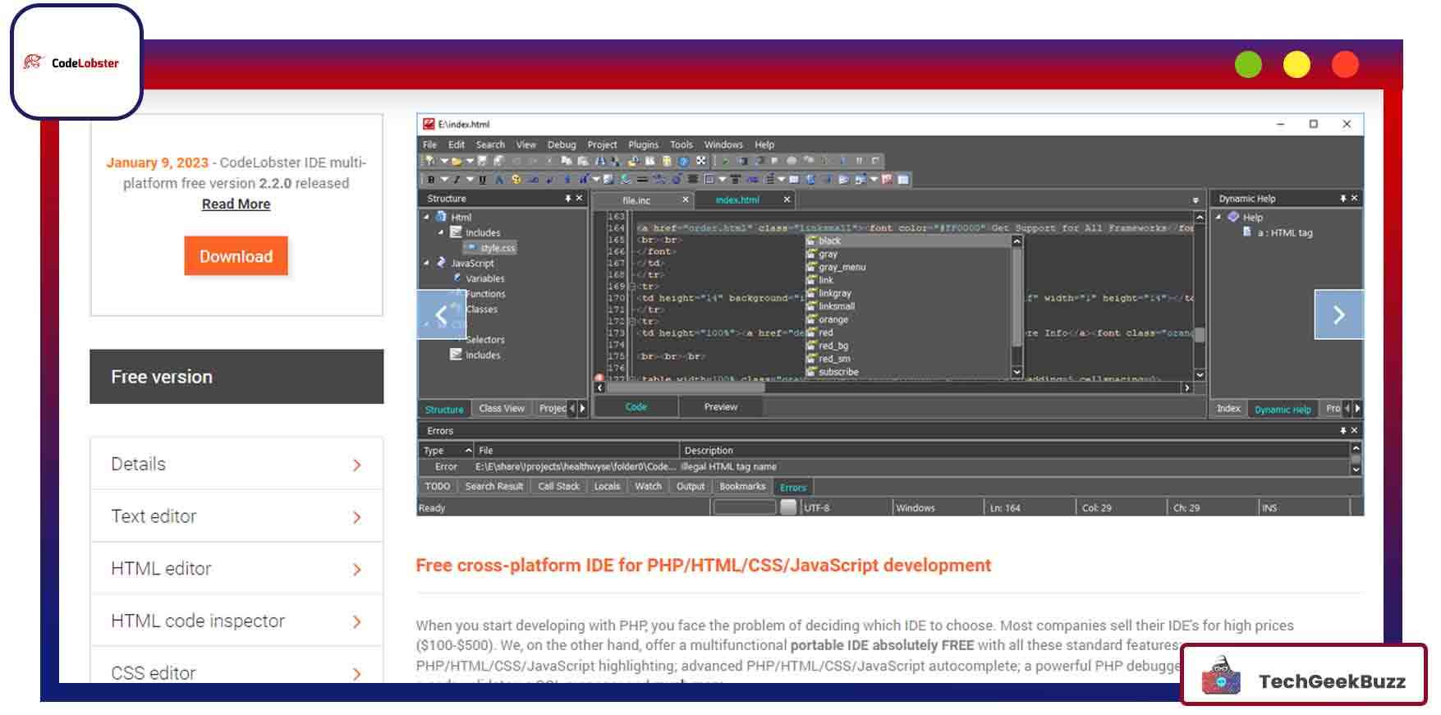Screen dimensions: 1441x715
Task: Click the Underline formatting toolbar icon
Action: 482,180
